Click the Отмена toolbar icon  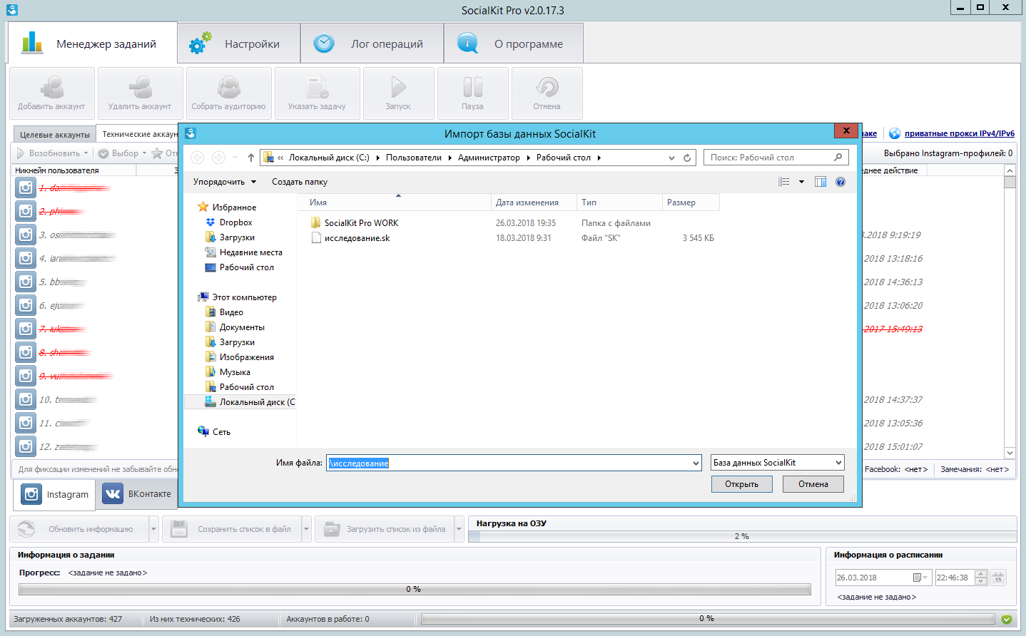(x=547, y=93)
